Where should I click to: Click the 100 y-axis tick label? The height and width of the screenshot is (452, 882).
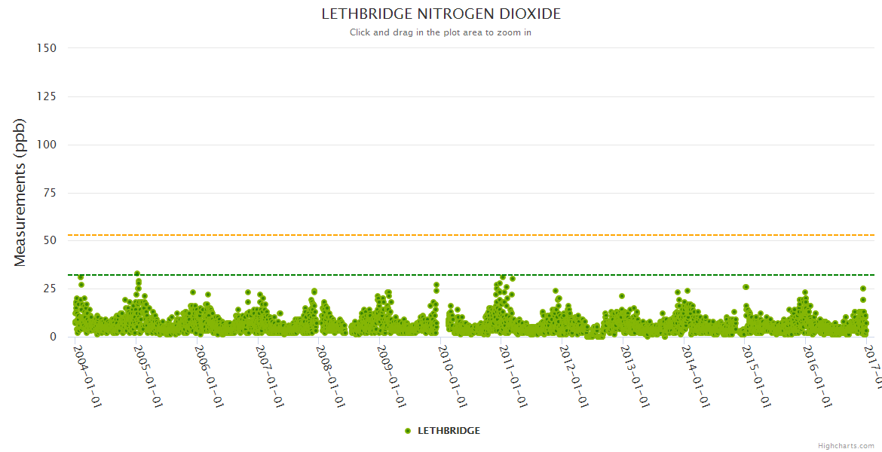pos(46,145)
